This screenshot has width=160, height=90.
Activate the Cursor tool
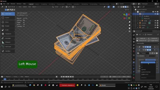click(8, 18)
